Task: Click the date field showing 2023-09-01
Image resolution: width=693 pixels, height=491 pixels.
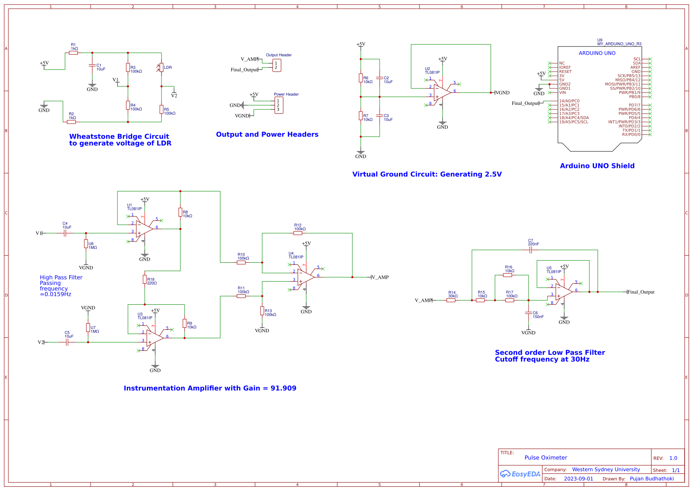Action: click(579, 478)
